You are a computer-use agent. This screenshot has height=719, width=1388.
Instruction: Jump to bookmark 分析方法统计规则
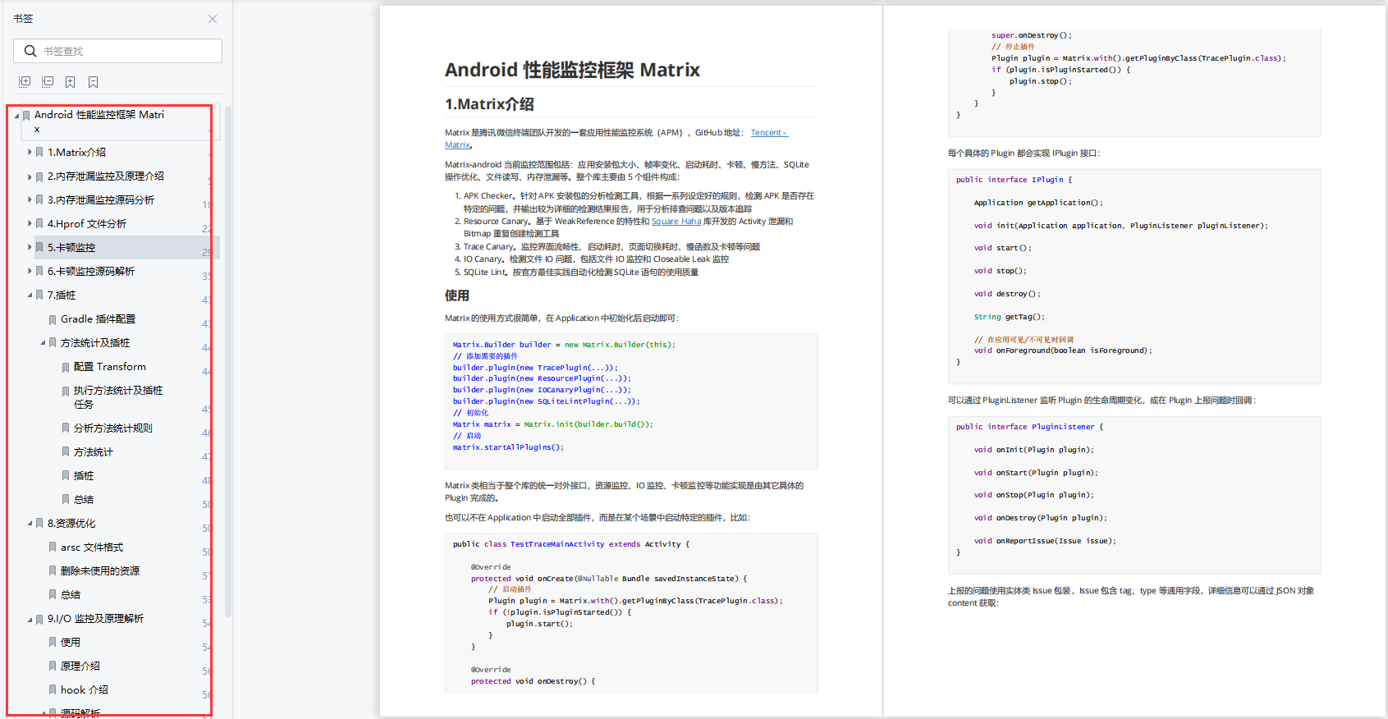(113, 428)
